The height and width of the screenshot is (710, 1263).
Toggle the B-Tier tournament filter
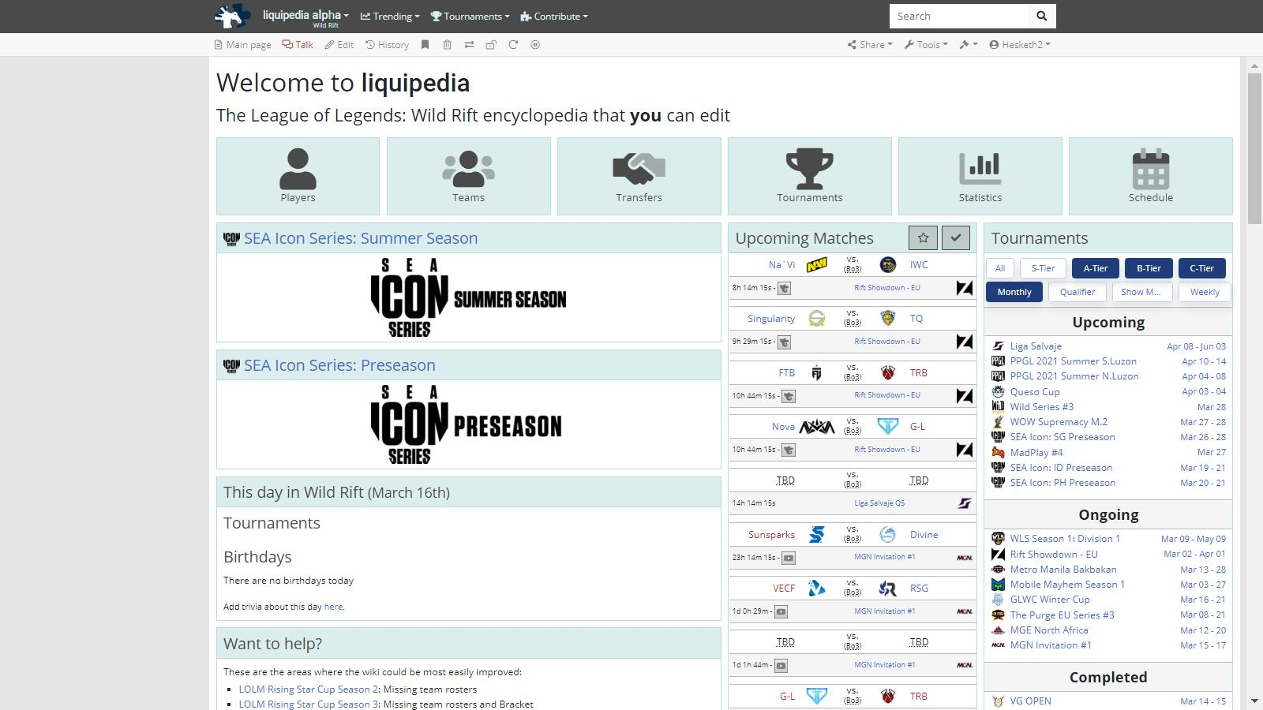(x=1149, y=268)
